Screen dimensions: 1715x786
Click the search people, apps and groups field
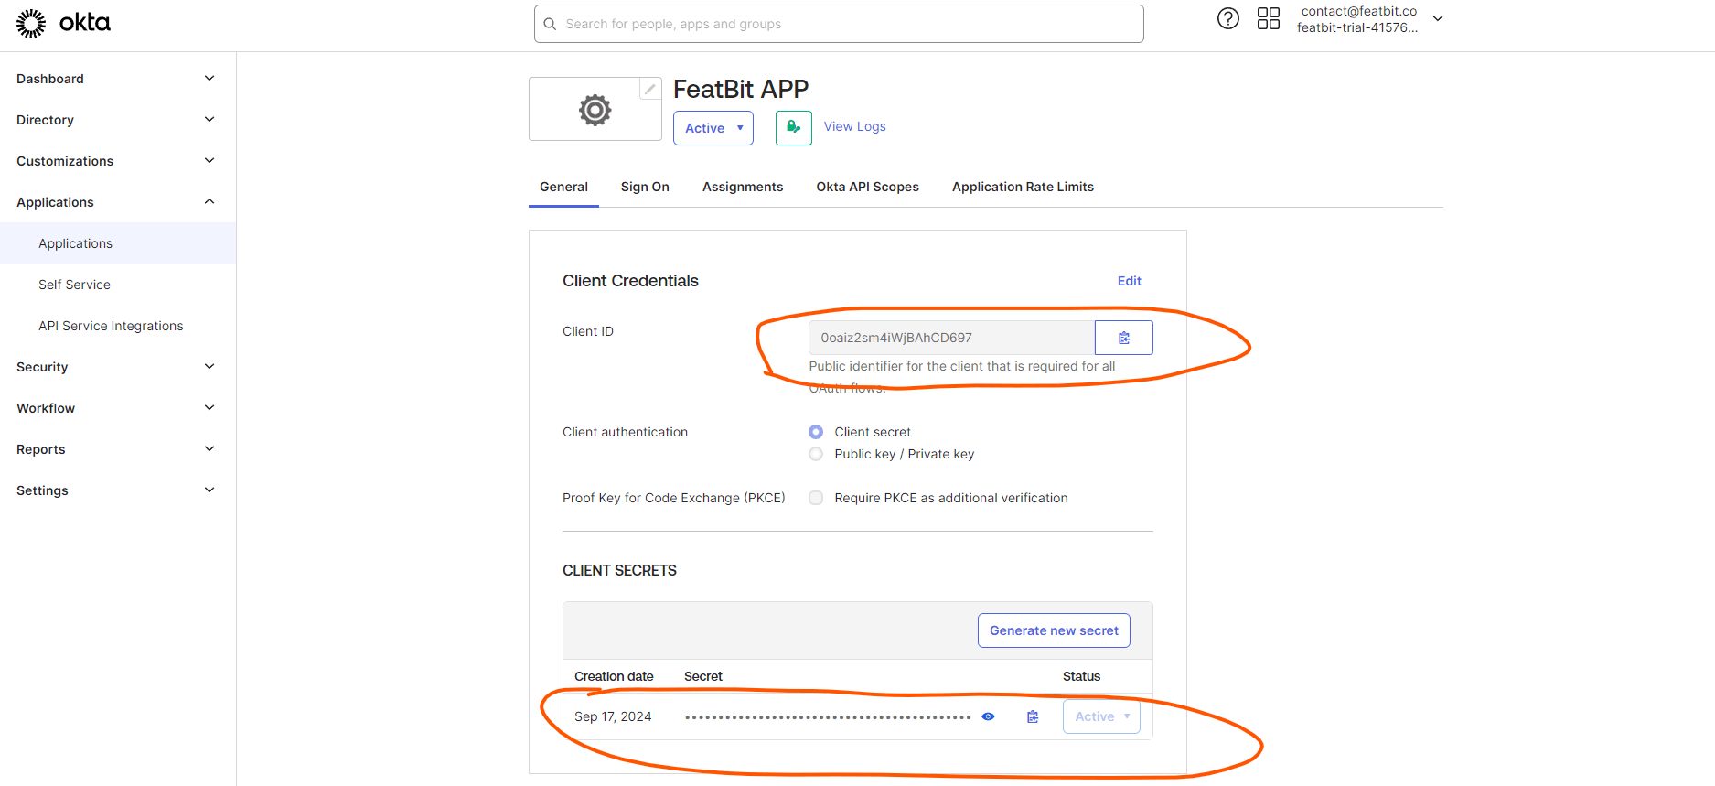click(x=839, y=24)
